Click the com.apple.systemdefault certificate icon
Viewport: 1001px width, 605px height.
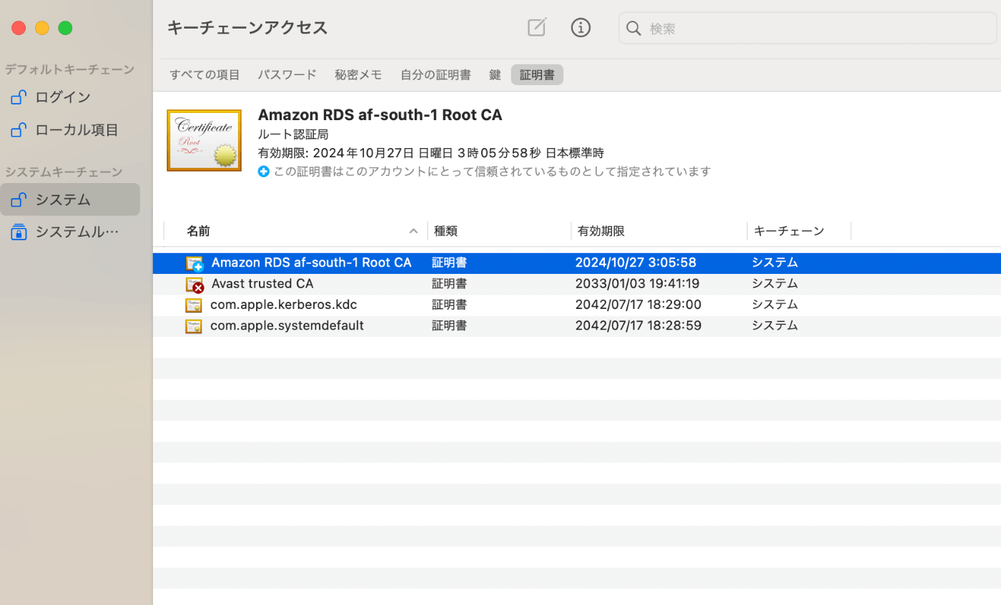tap(193, 326)
